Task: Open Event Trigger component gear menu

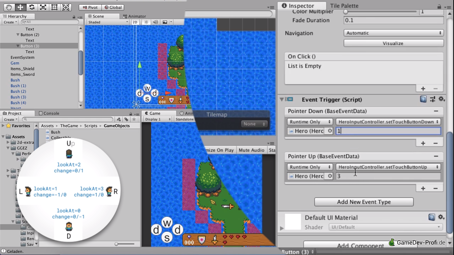Action: [x=441, y=100]
